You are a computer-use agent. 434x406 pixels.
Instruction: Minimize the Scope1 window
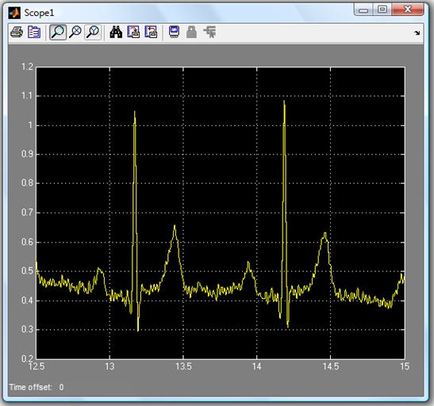pyautogui.click(x=363, y=10)
